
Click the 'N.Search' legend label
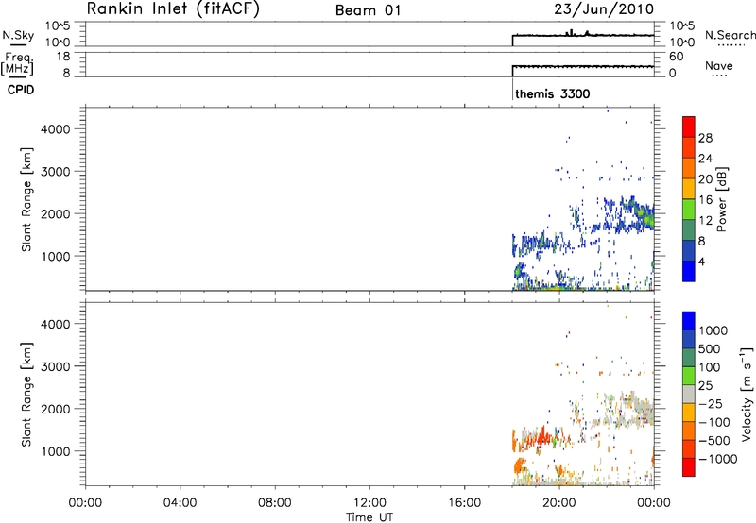point(730,35)
